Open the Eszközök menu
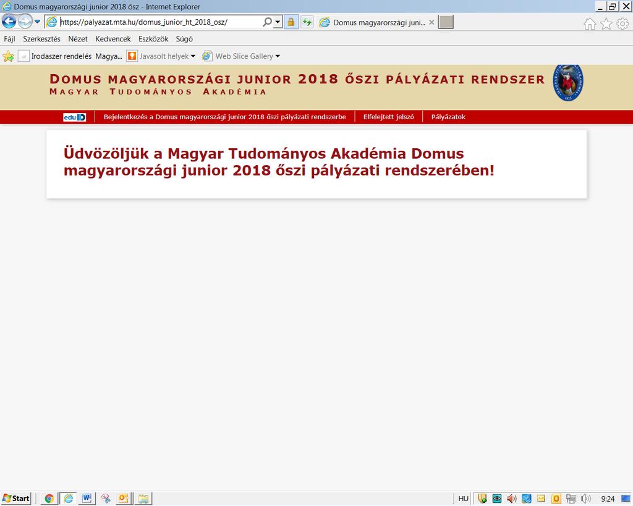633x506 pixels. pos(153,39)
